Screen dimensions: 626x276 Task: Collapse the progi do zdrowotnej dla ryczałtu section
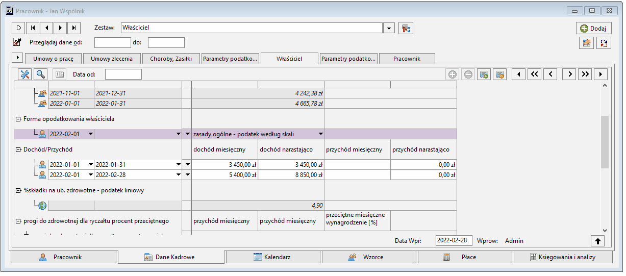pyautogui.click(x=18, y=221)
